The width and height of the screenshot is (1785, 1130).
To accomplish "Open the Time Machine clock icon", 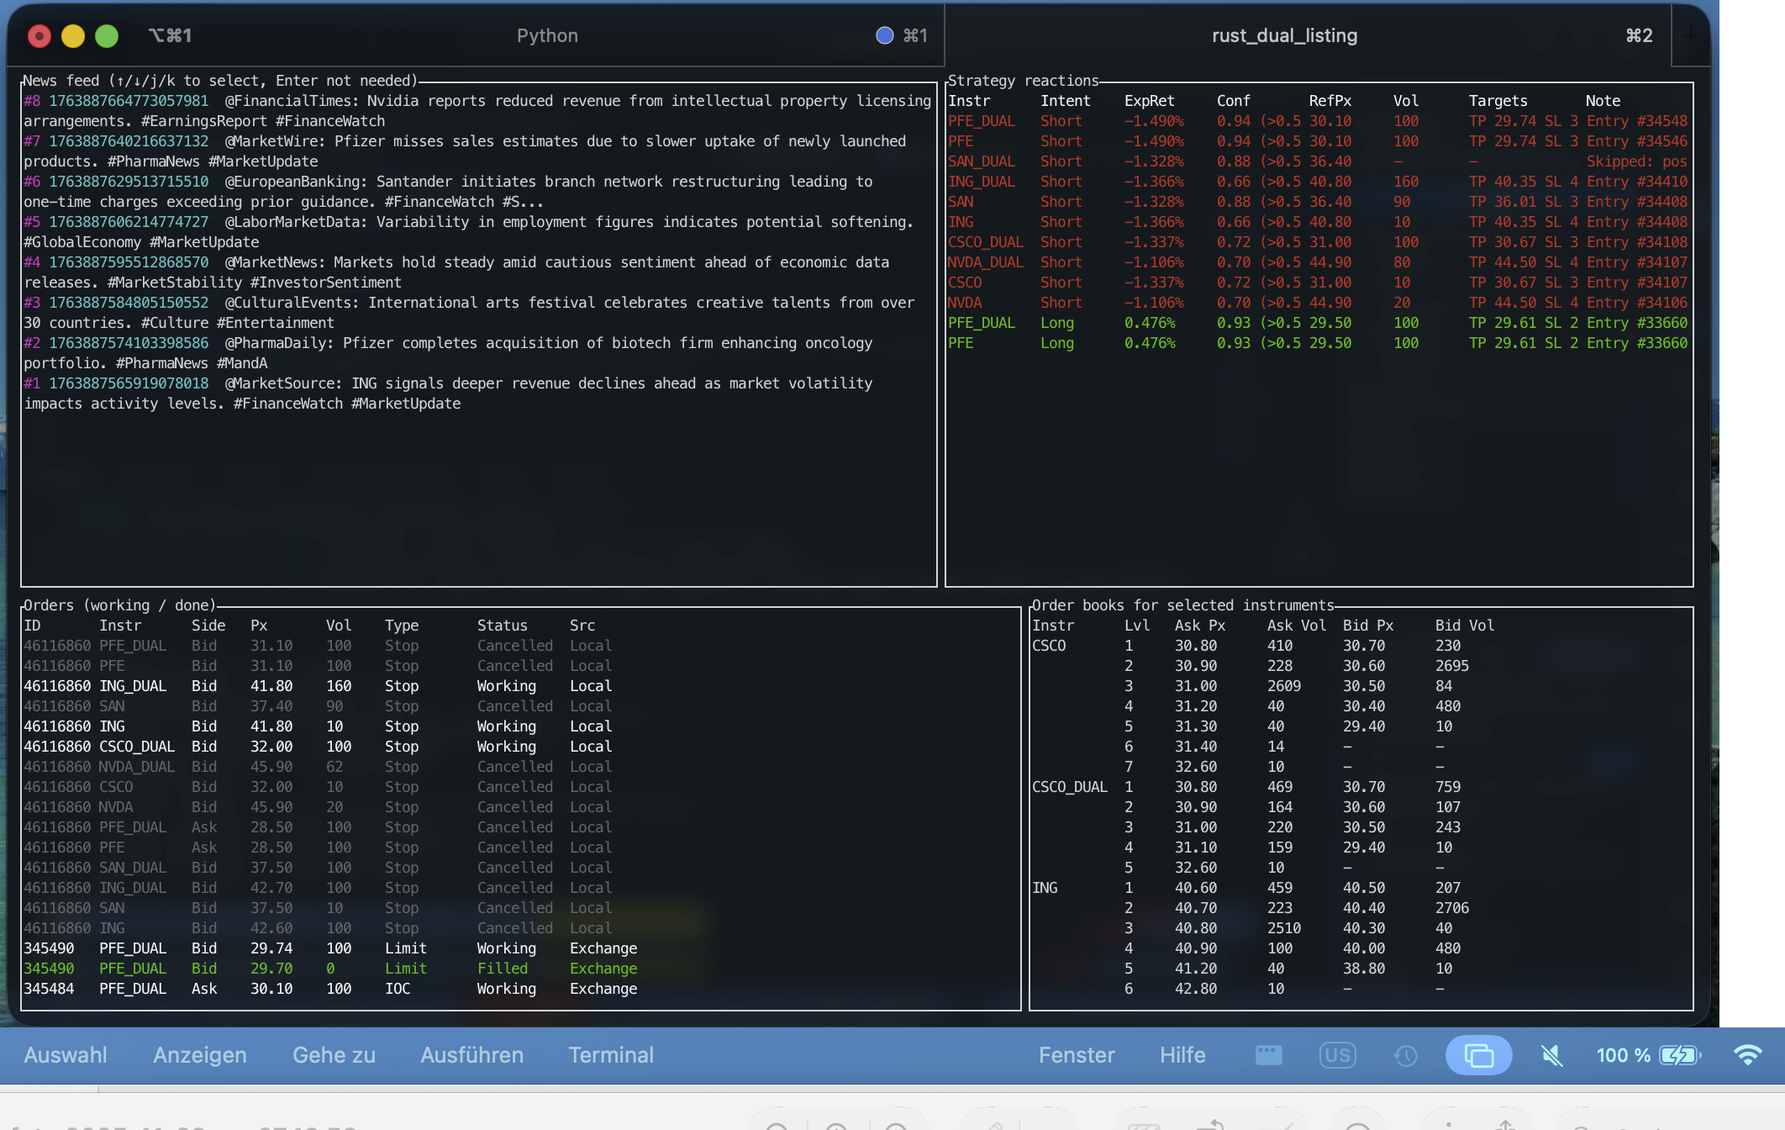I will (x=1405, y=1055).
